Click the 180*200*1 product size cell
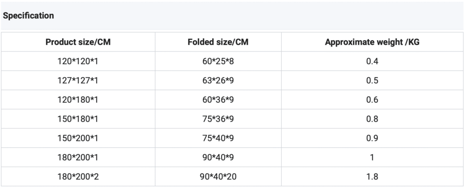Viewport: 465px width, 188px height. (x=78, y=158)
